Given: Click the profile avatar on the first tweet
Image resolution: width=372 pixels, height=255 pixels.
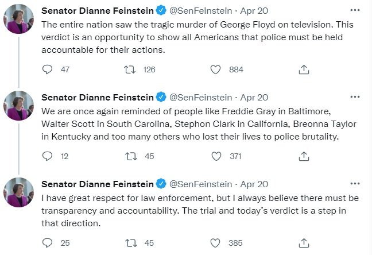Looking at the screenshot, I should [x=20, y=18].
